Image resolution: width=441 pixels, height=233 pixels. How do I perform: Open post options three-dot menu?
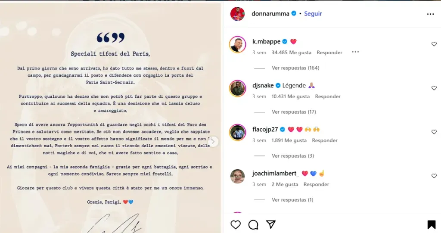[x=430, y=14]
